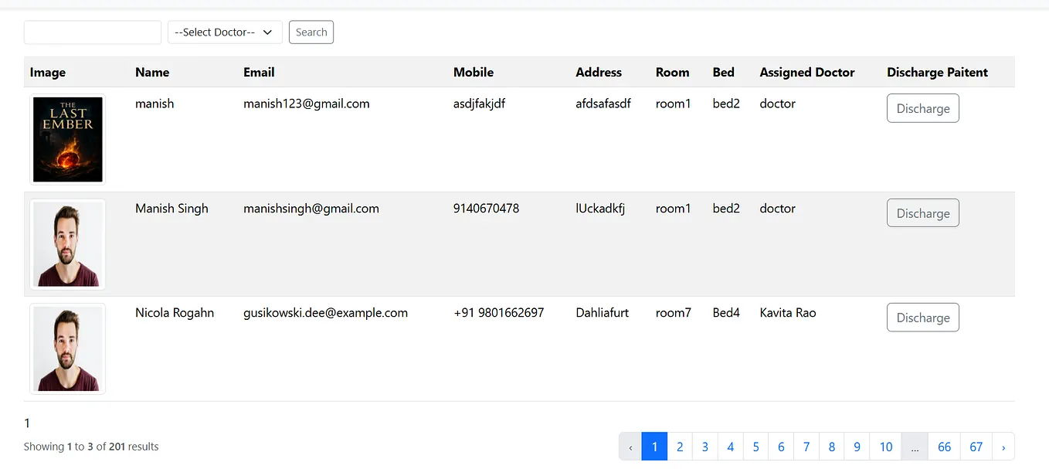View the Last Ember patient thumbnail
This screenshot has height=469, width=1049.
pos(67,139)
